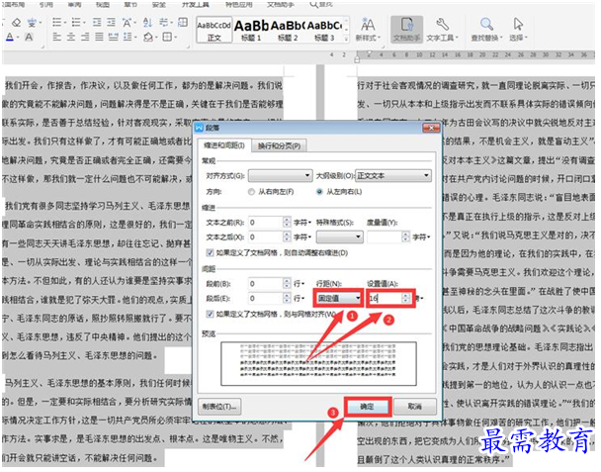The image size is (601, 472).
Task: Open 字符 unit dropdown for 文本之后
Action: point(302,237)
